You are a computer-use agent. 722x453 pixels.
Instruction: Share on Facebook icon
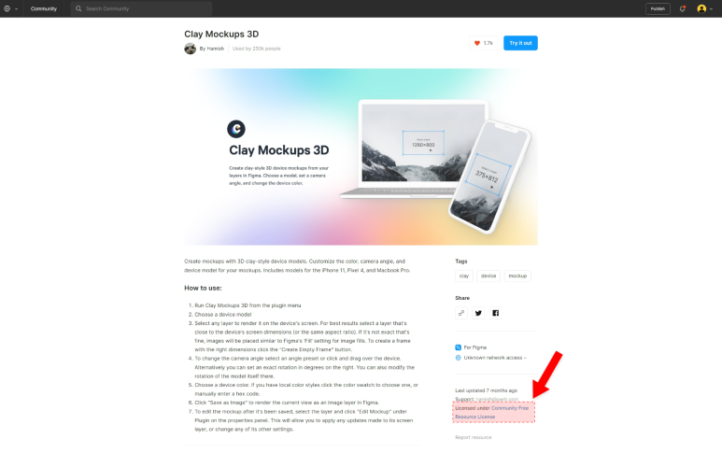(x=495, y=313)
